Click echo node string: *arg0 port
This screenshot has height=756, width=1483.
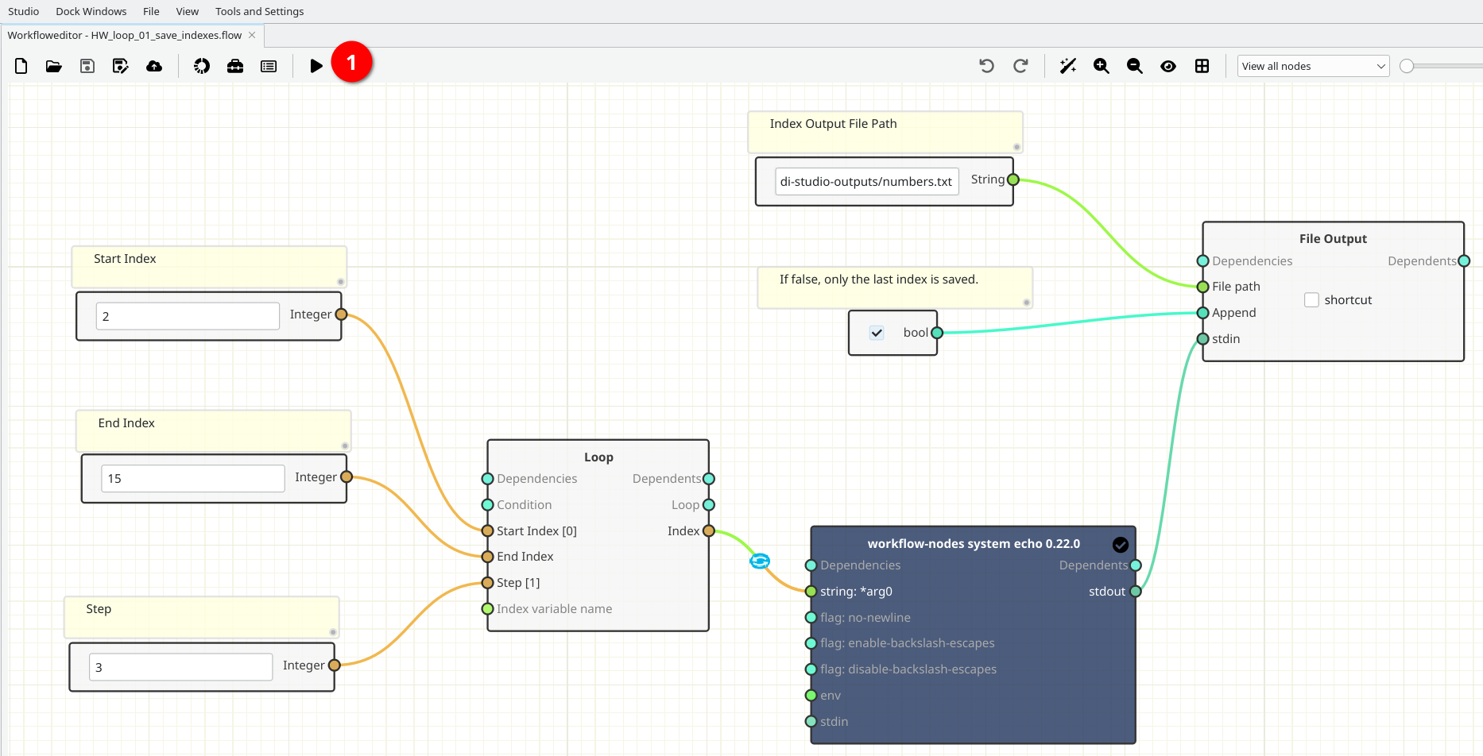(x=811, y=592)
